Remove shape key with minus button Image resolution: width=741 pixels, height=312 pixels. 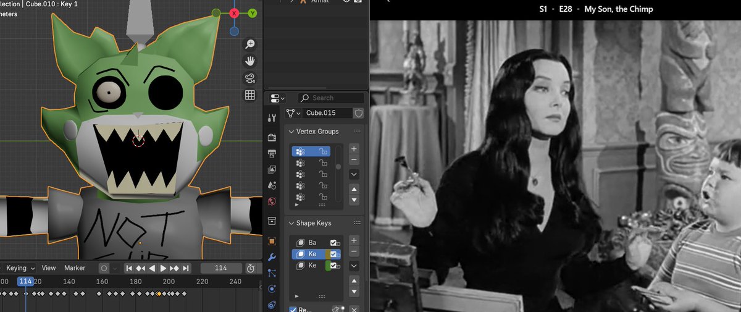point(354,251)
